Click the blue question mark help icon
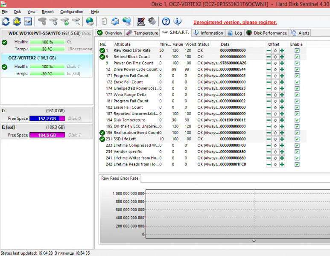 [166, 21]
